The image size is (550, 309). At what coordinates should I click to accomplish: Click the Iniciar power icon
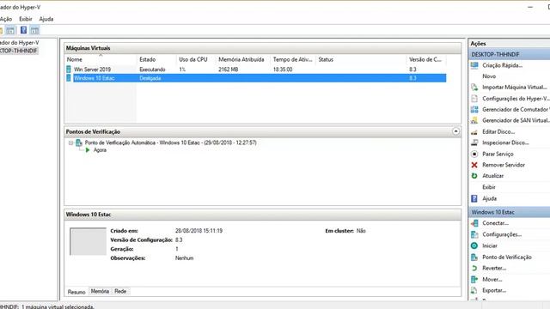pos(474,245)
